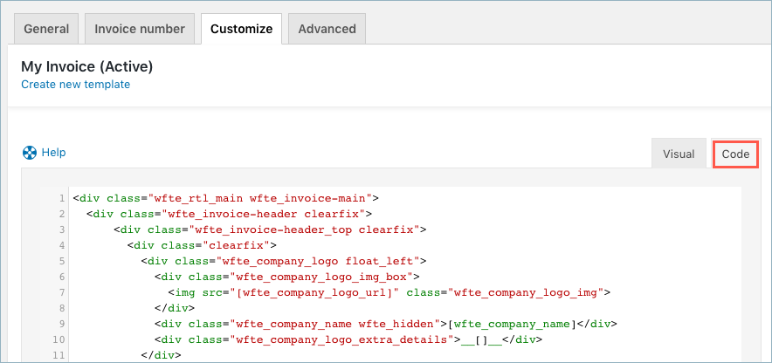This screenshot has height=363, width=772.
Task: Open the Help link
Action: pos(53,153)
